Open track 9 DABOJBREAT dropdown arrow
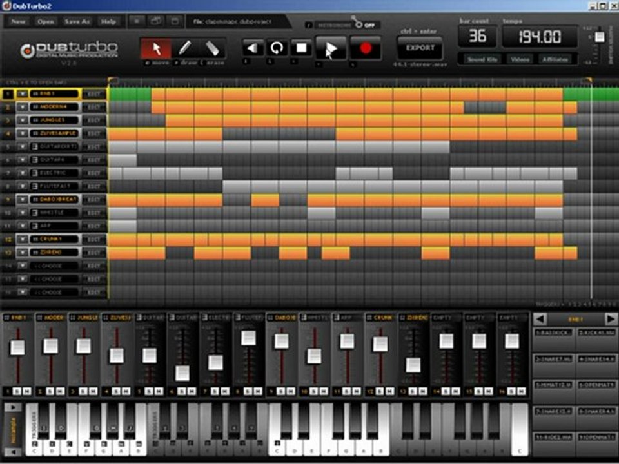 pyautogui.click(x=23, y=200)
